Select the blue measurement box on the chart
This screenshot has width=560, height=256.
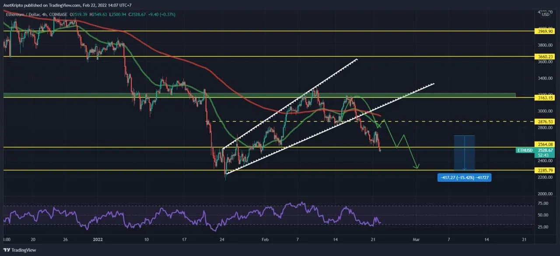click(464, 152)
